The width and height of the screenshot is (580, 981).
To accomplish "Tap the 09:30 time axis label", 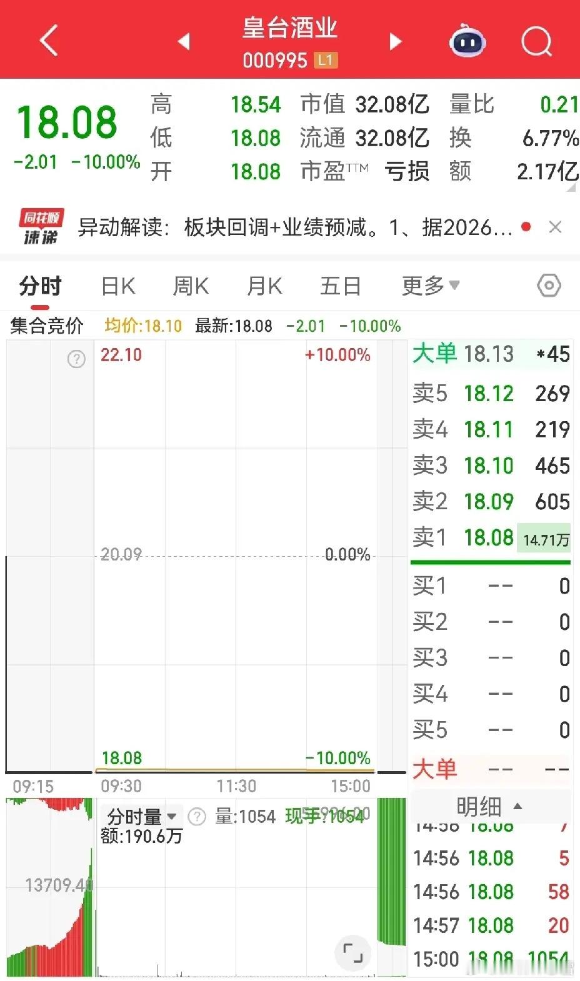I will [121, 785].
